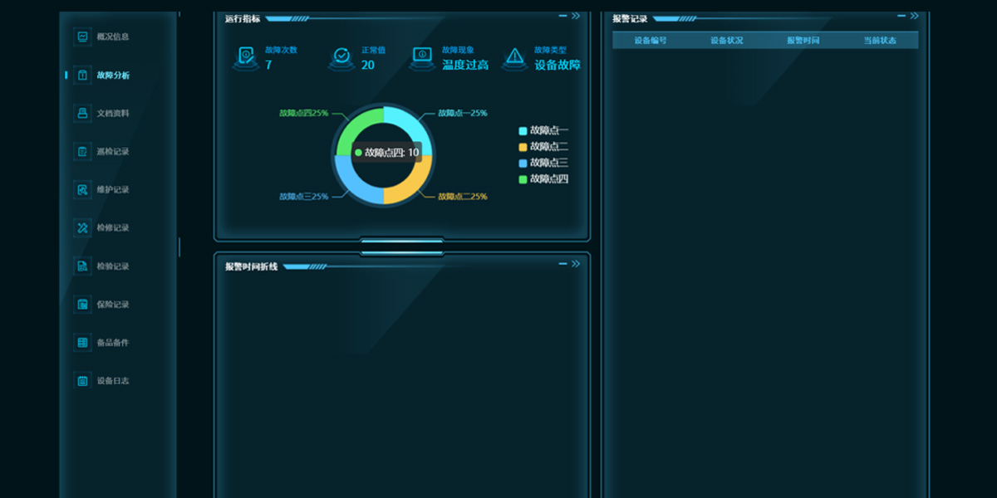
Task: Open the 备品备件 list icon
Action: [82, 343]
